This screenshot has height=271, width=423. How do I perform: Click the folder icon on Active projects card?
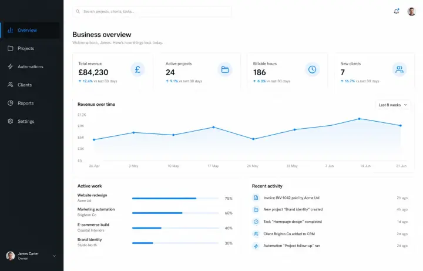click(x=224, y=69)
